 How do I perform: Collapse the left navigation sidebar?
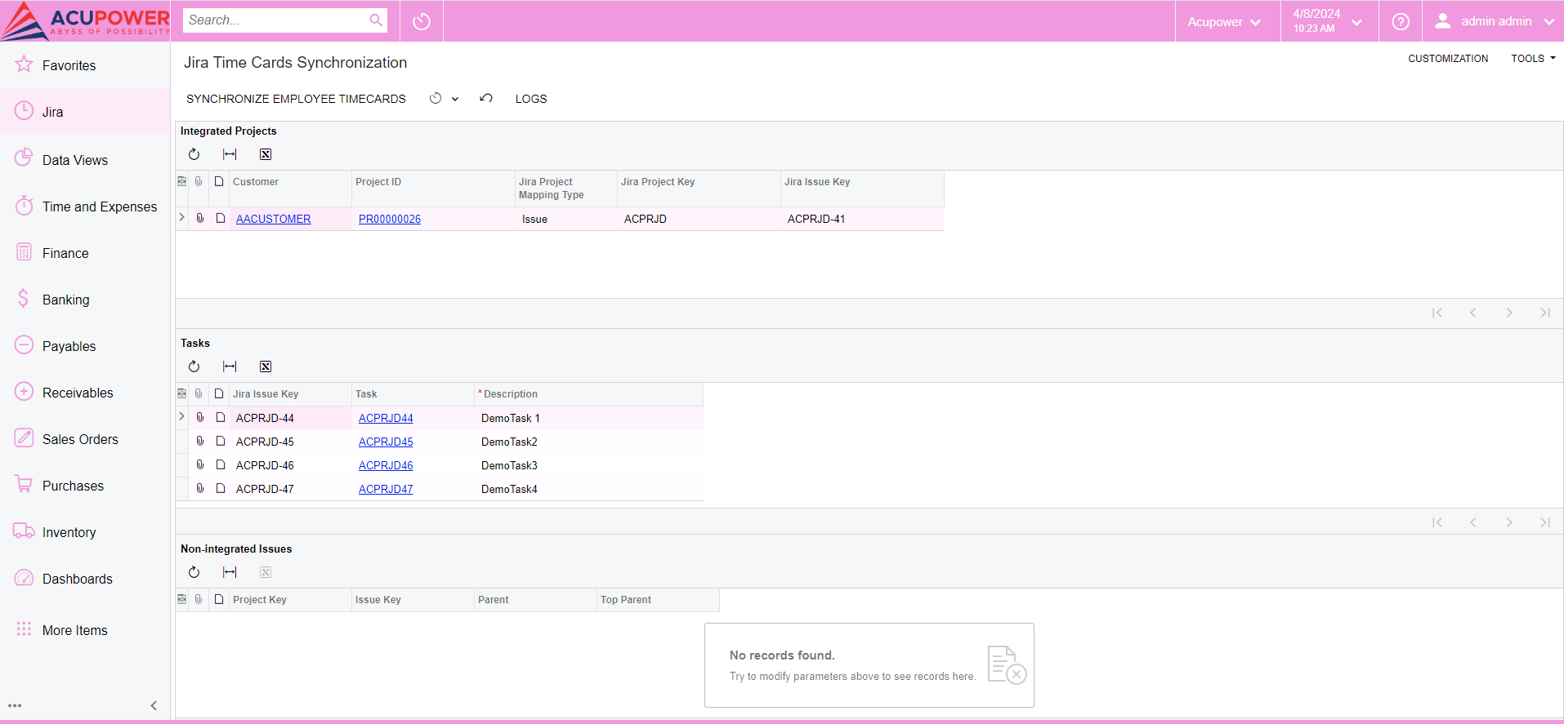pos(154,706)
